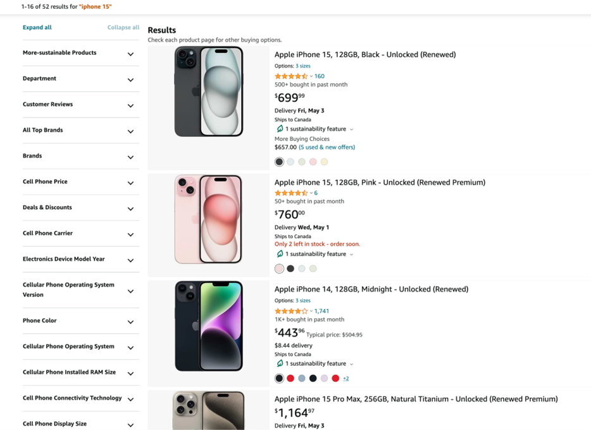Click sustainability leaf icon under iPhone 15 Black
The width and height of the screenshot is (591, 430).
pyautogui.click(x=280, y=129)
